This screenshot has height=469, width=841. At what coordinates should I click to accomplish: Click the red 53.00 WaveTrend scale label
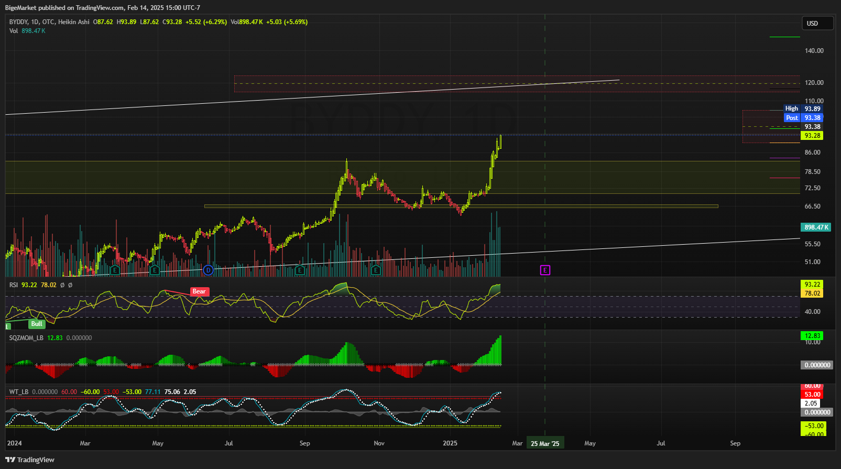pos(812,395)
